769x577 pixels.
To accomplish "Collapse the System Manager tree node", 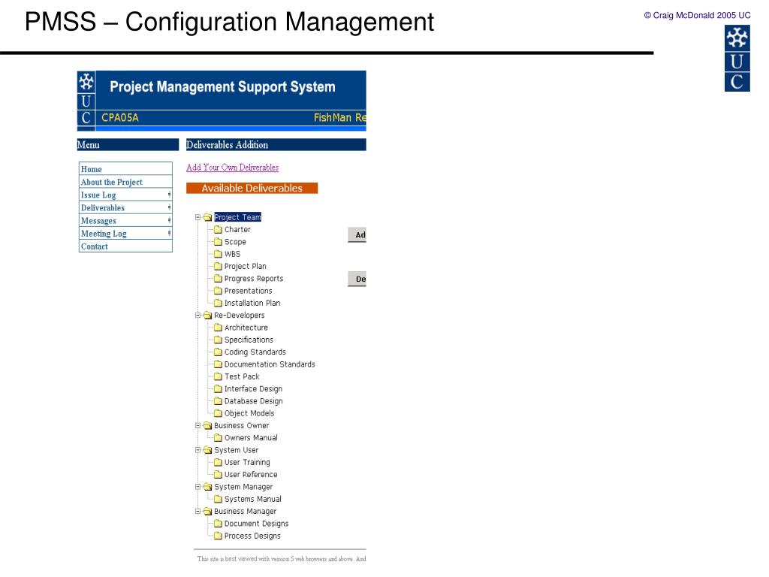I will (198, 487).
